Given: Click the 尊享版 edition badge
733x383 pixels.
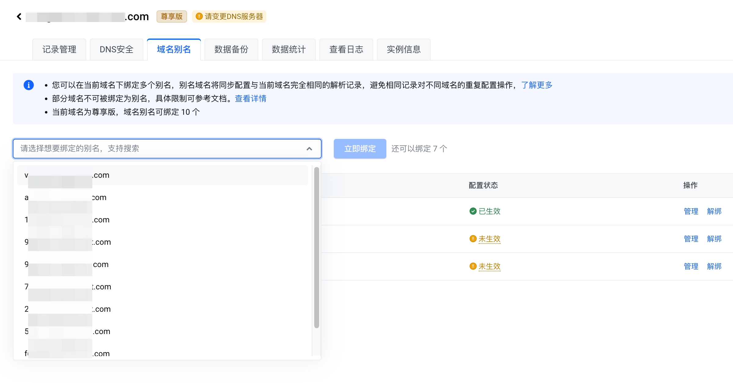Looking at the screenshot, I should 171,17.
